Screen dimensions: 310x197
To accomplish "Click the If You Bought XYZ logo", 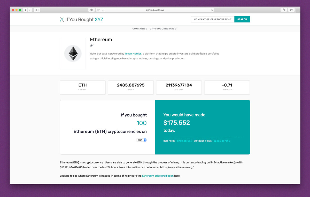I will tap(82, 19).
